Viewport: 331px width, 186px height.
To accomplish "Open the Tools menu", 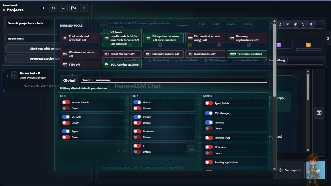I will (231, 24).
